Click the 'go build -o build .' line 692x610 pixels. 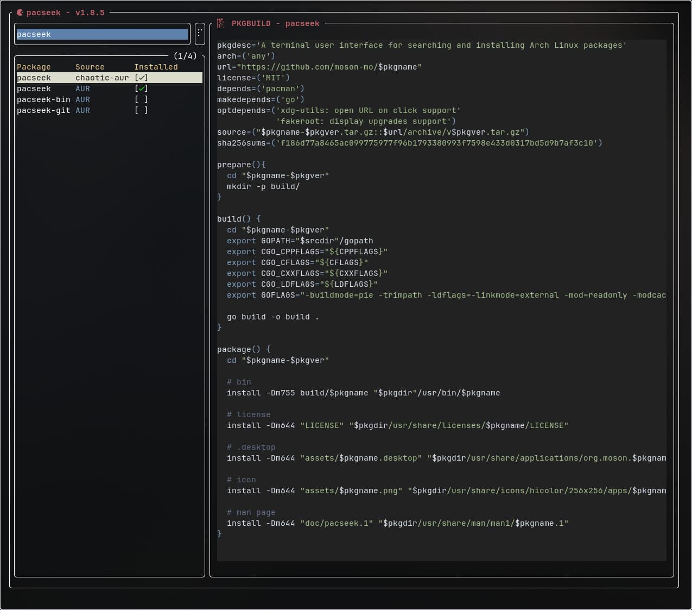click(272, 317)
